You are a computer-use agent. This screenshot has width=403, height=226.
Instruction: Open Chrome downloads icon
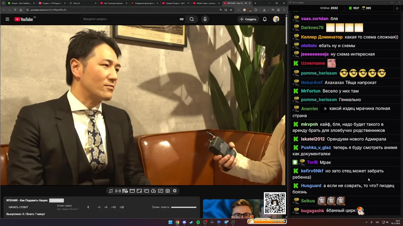[x=264, y=10]
